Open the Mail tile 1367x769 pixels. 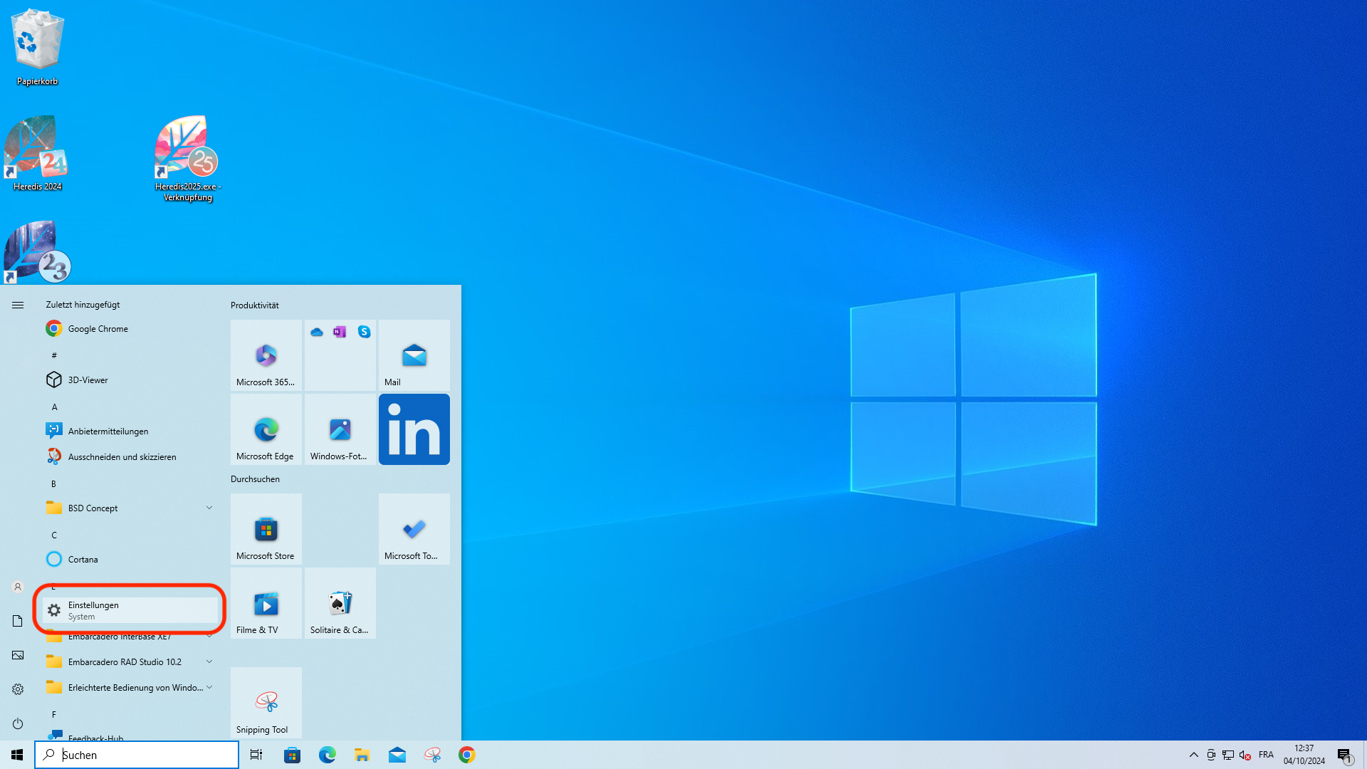413,355
